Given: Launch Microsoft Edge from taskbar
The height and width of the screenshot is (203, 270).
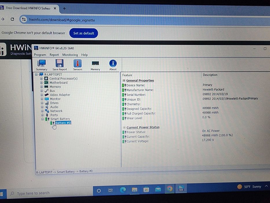Looking at the screenshot, I should (x=123, y=190).
